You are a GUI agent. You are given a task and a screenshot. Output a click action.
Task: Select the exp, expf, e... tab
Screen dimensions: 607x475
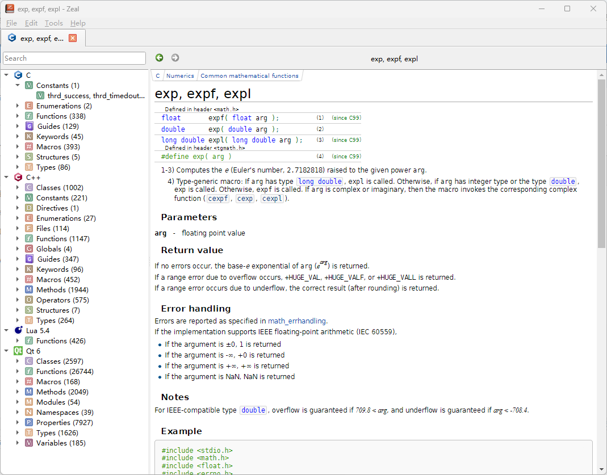[43, 38]
